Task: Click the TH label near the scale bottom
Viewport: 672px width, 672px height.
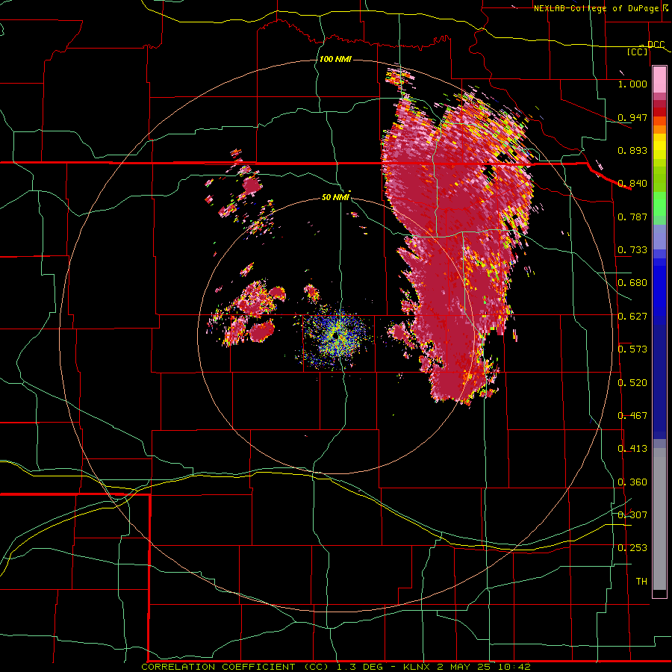Action: [641, 582]
